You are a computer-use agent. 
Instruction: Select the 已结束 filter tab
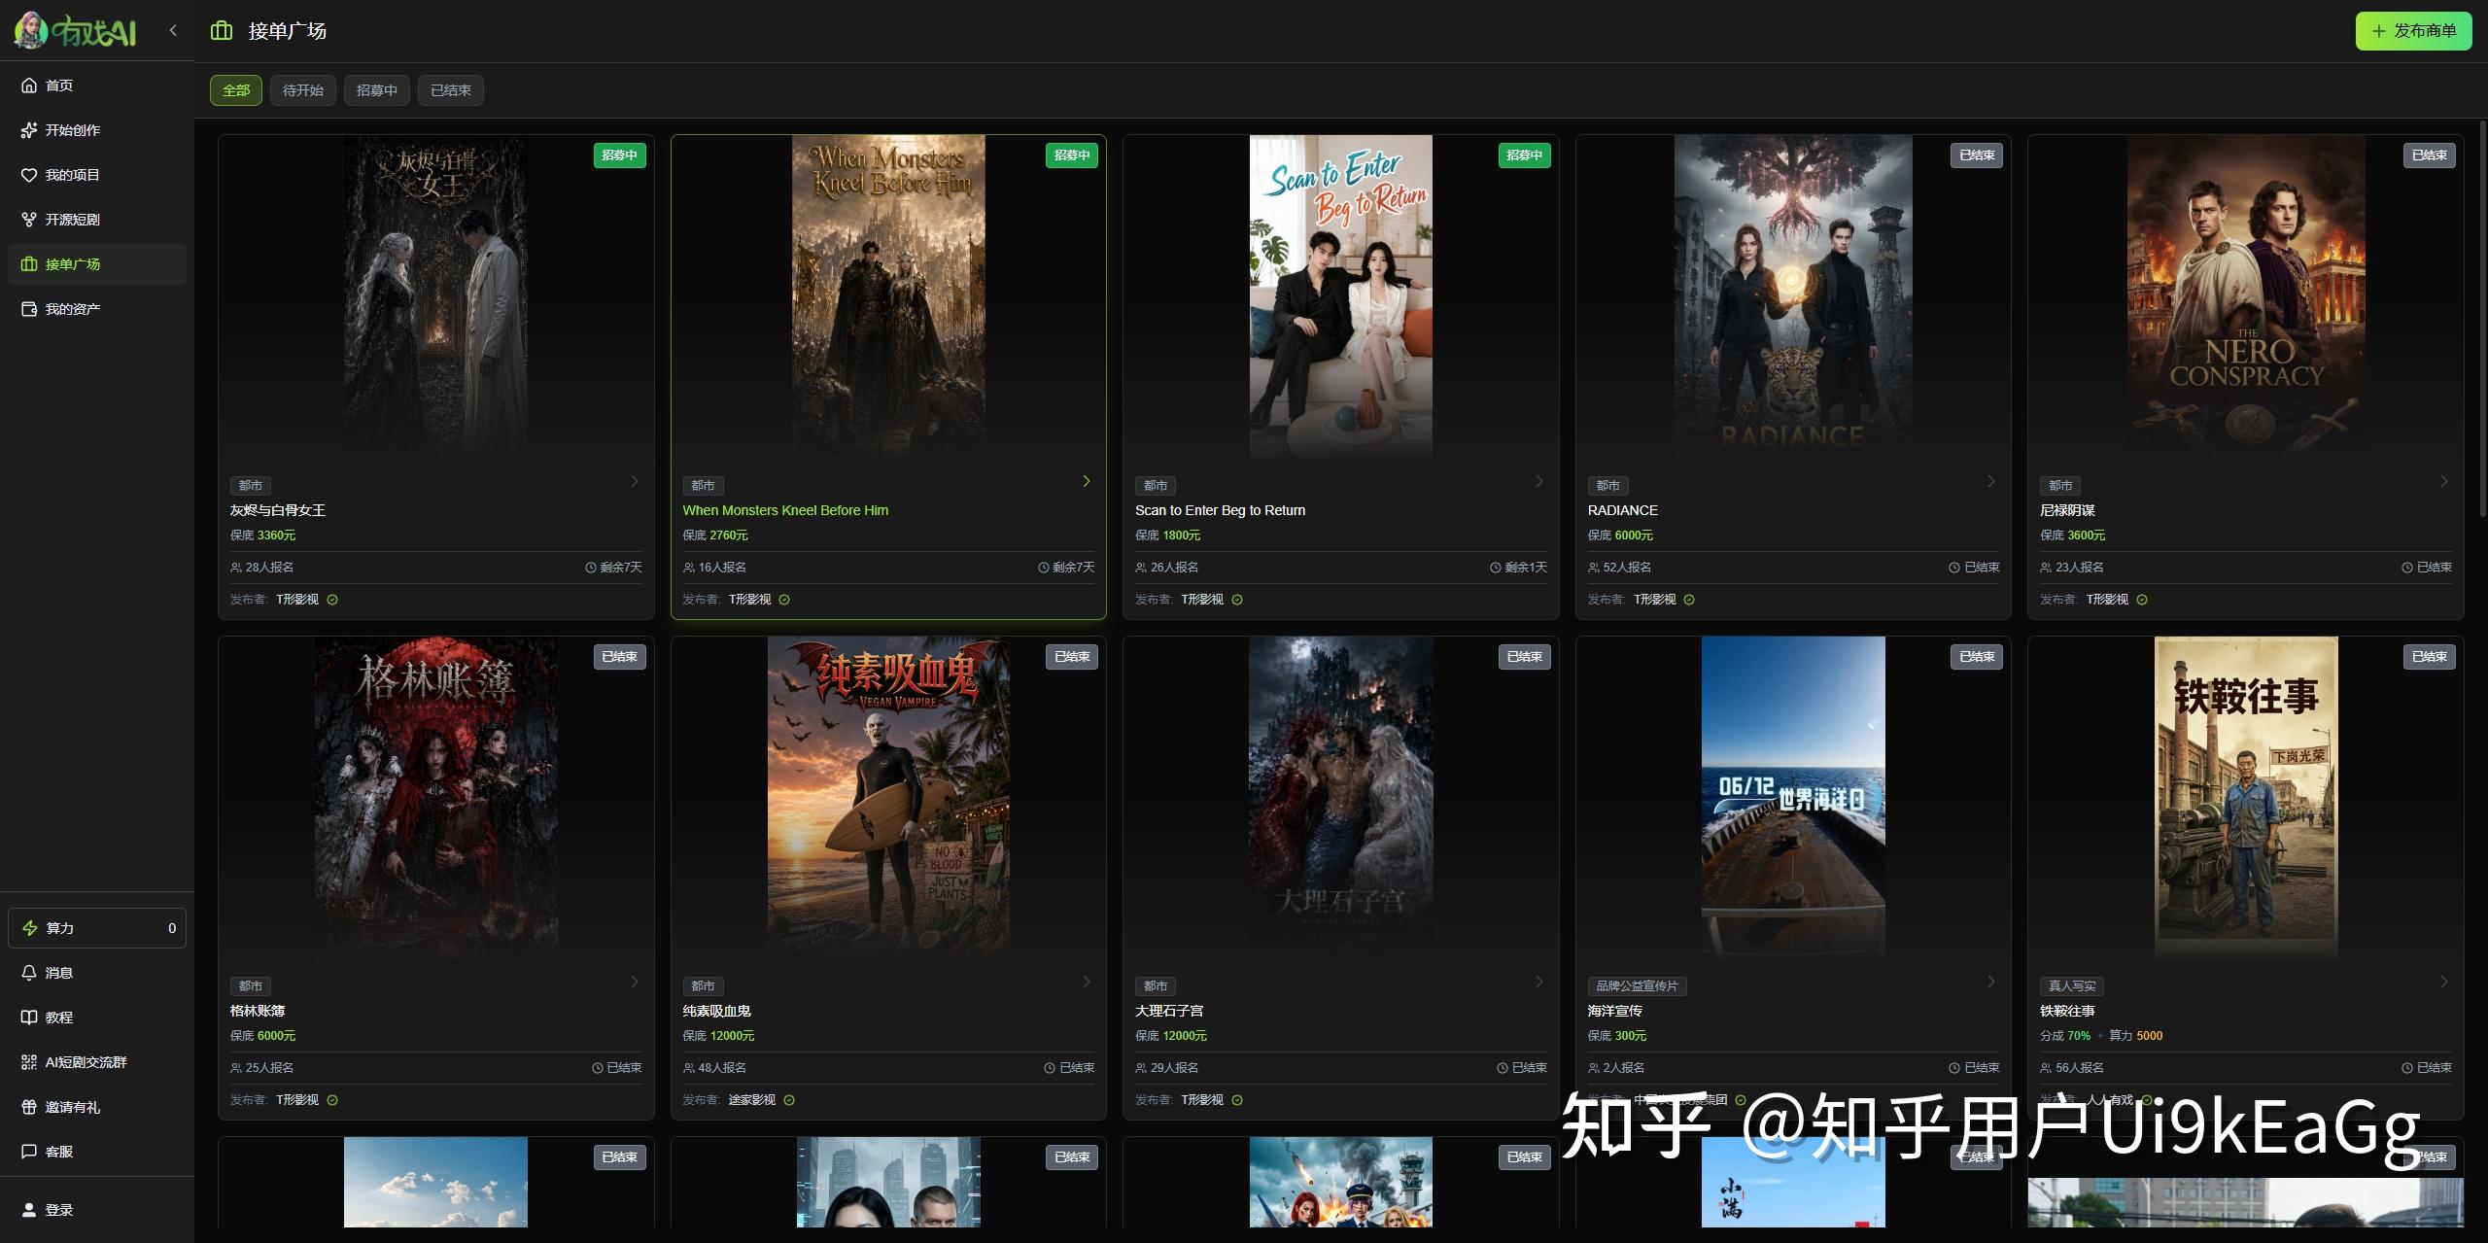[451, 90]
